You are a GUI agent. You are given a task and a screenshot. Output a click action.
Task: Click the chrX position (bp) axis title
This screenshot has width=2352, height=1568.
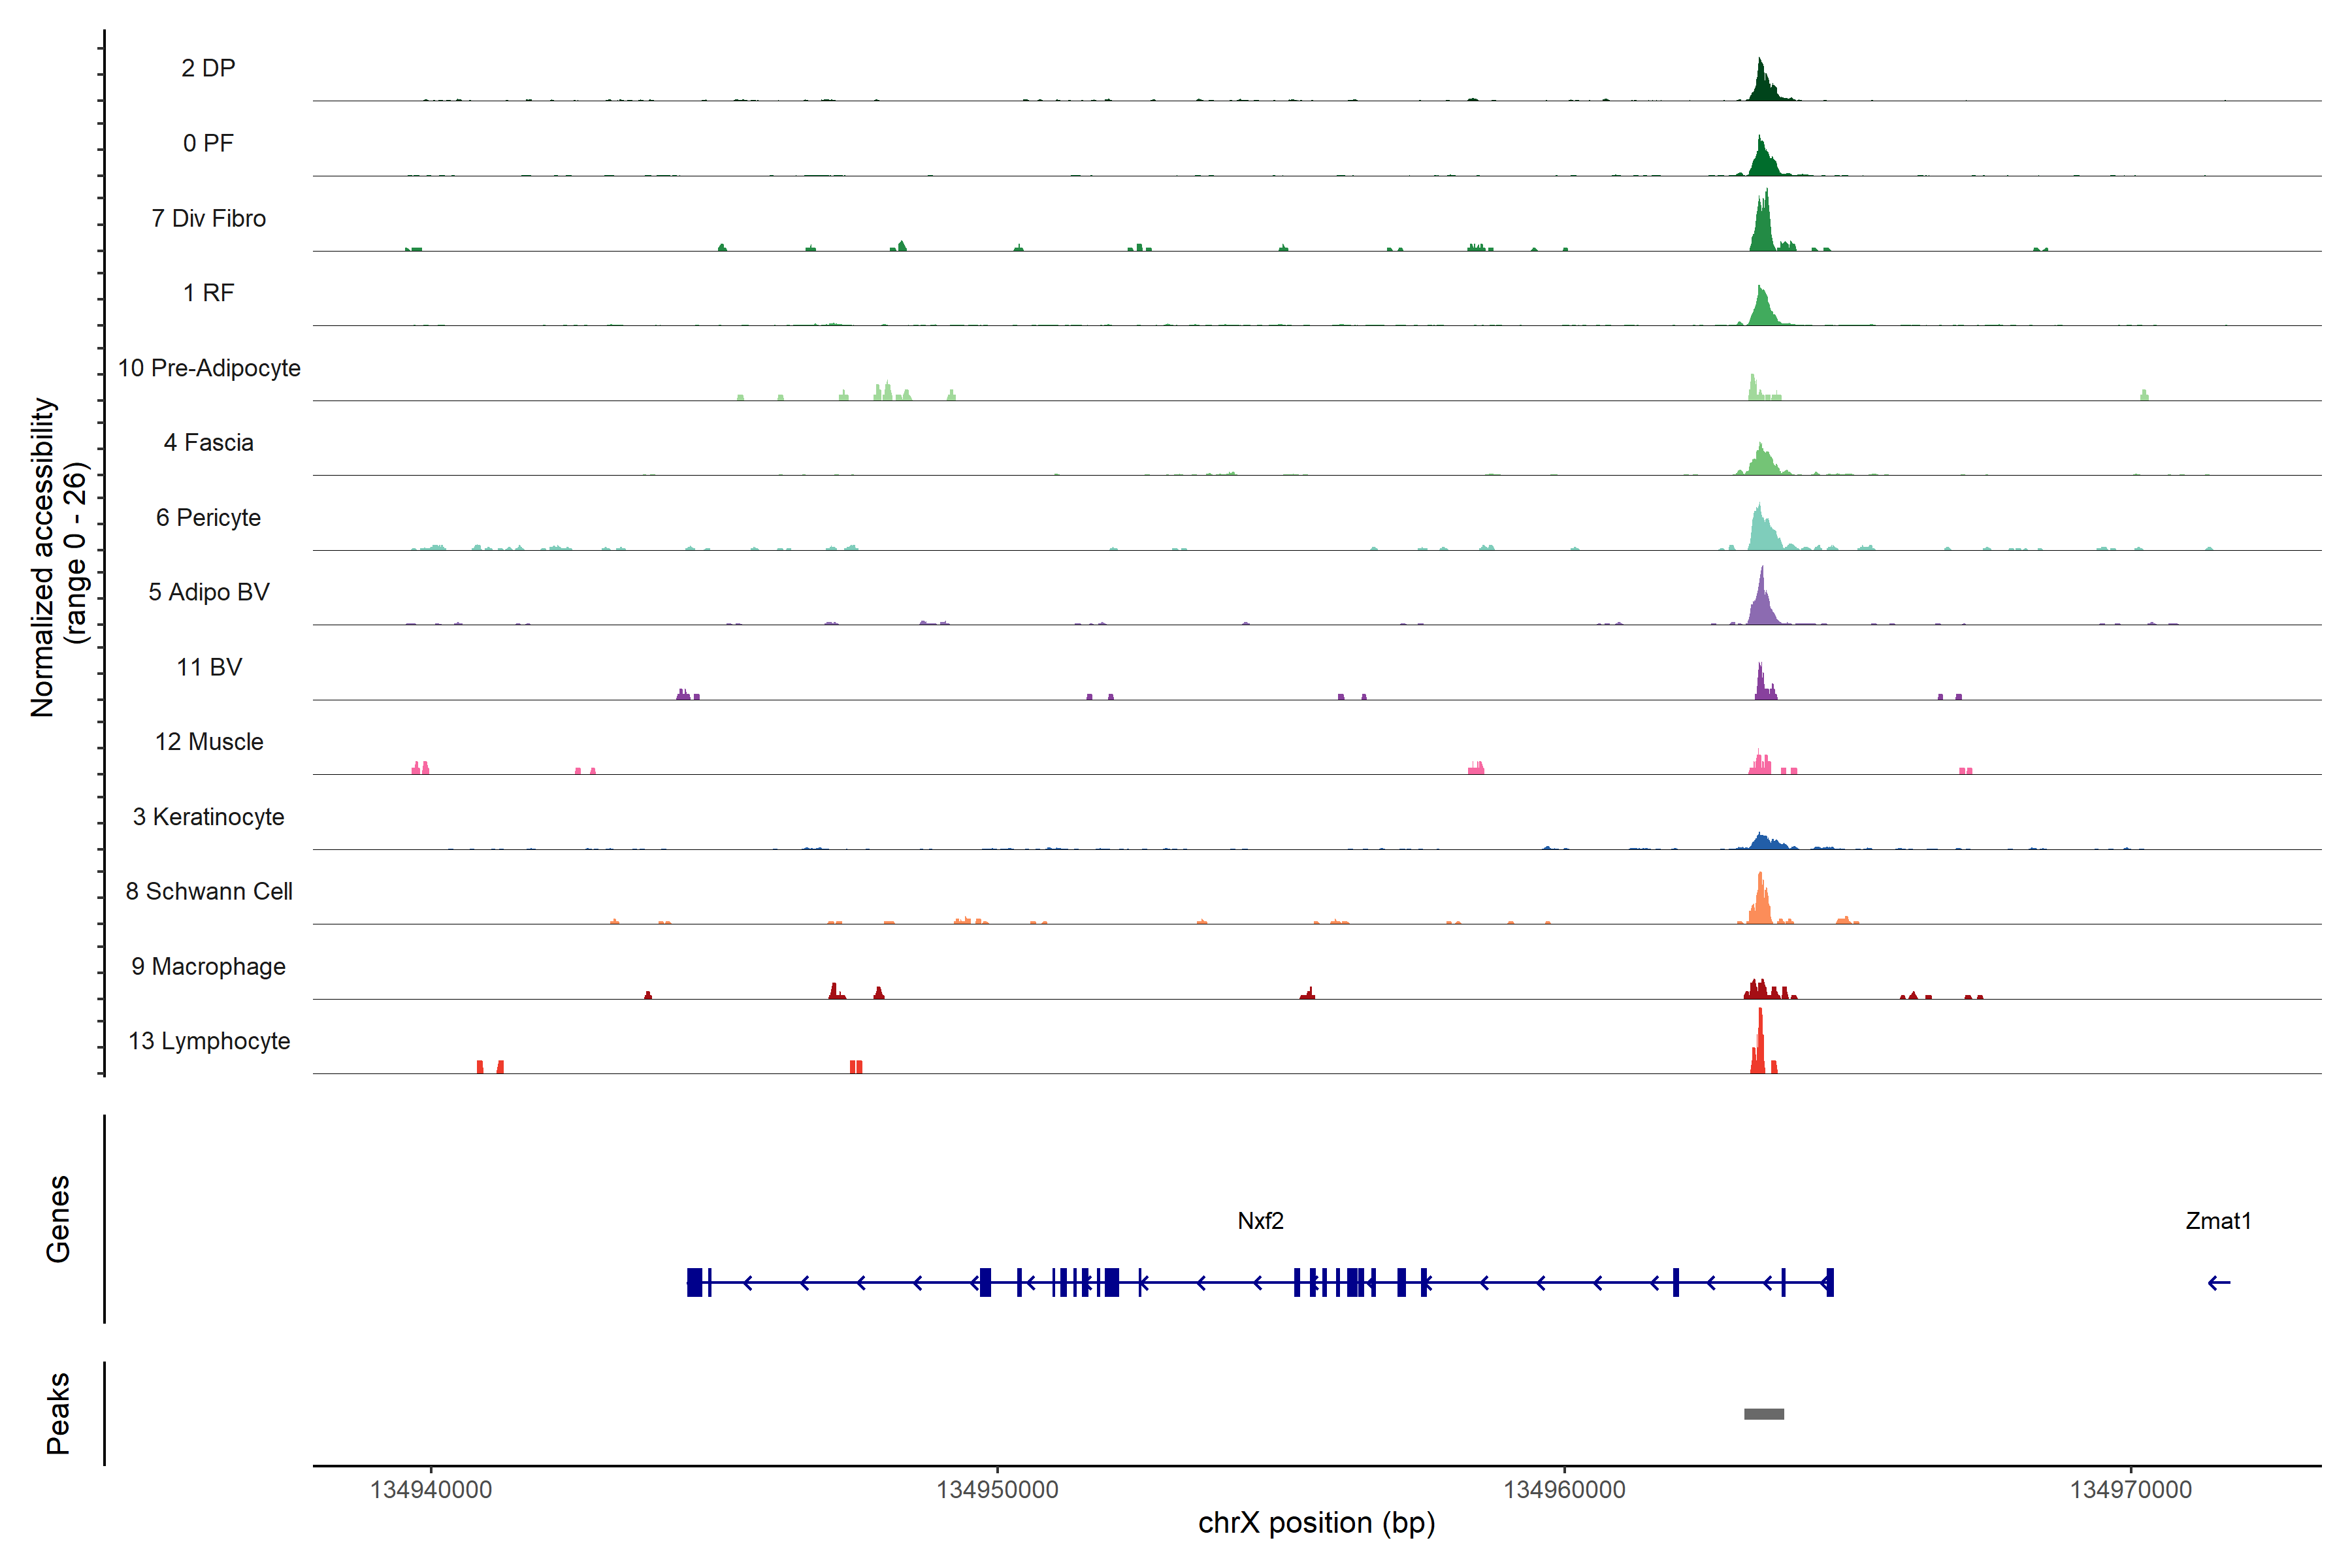(1316, 1523)
